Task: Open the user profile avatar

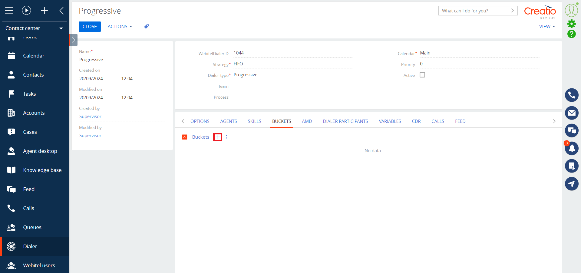Action: click(571, 10)
